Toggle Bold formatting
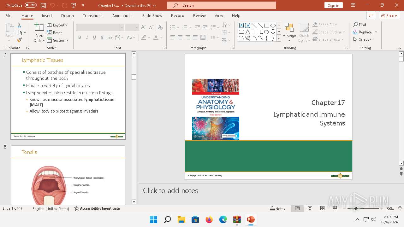 tap(80, 38)
